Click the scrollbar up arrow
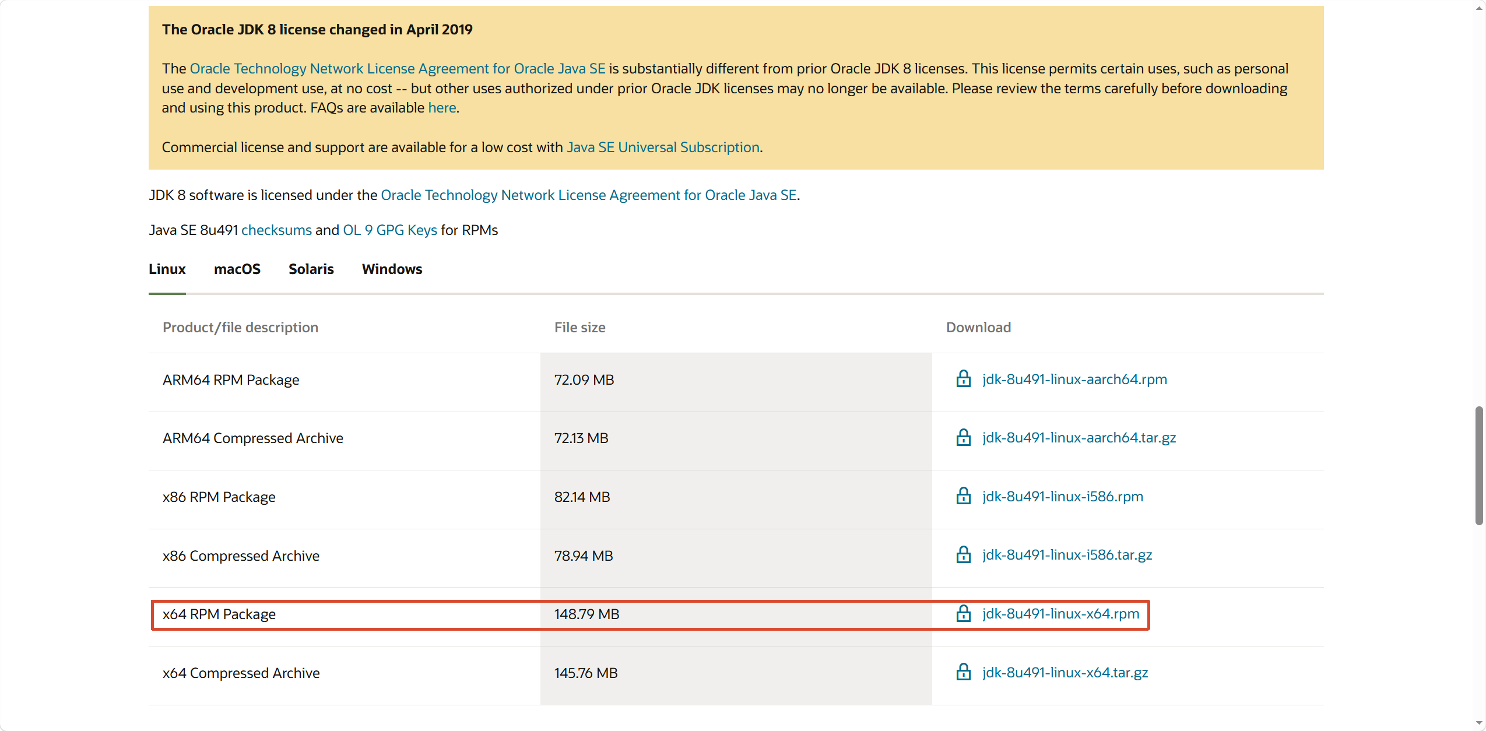 (x=1479, y=8)
